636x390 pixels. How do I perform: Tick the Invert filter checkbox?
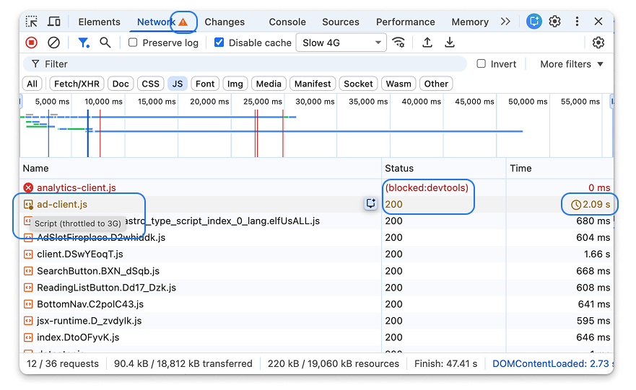[x=482, y=64]
